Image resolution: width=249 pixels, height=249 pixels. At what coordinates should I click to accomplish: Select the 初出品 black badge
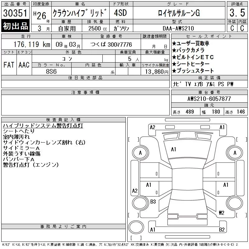click(x=15, y=26)
